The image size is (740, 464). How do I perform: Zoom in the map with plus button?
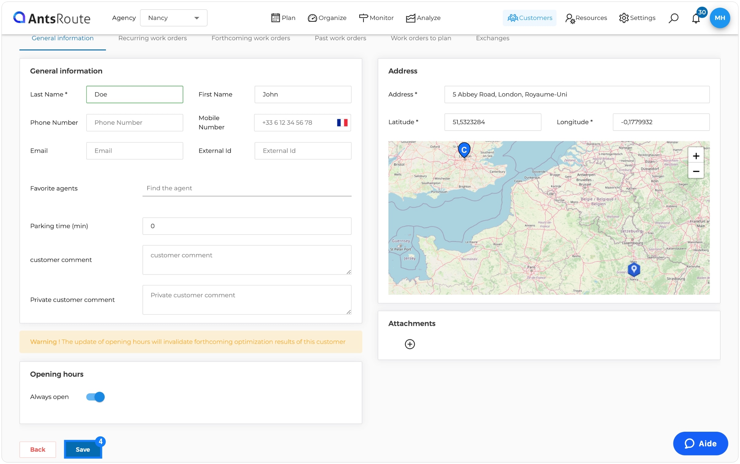point(695,156)
